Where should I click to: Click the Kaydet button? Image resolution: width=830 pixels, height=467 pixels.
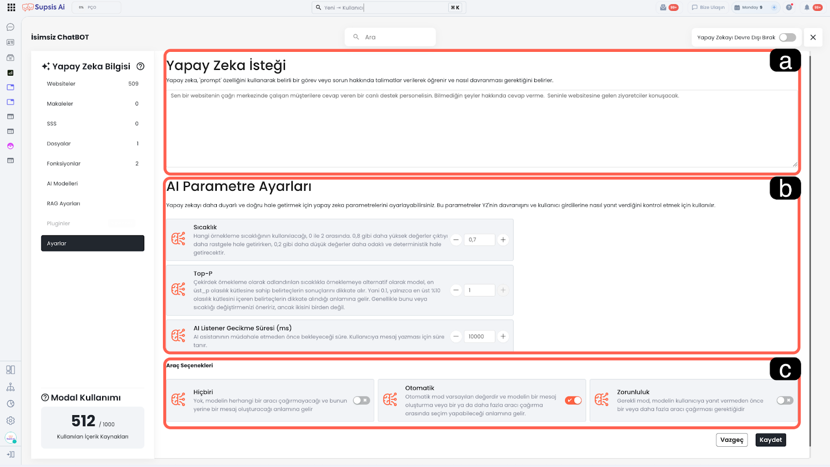coord(770,440)
